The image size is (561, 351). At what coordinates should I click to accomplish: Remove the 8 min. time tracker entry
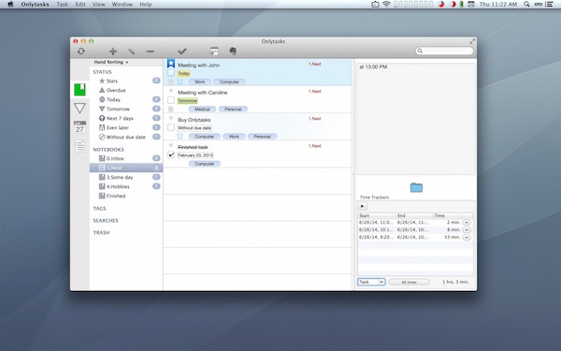tap(467, 230)
